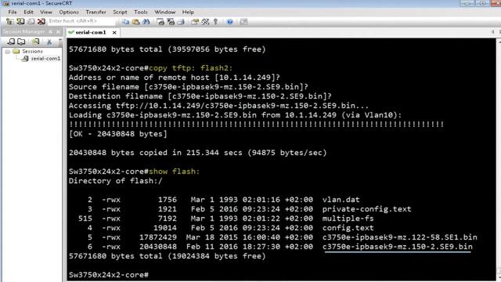
Task: Click the Disconnect icon with red X
Action: [x=41, y=21]
